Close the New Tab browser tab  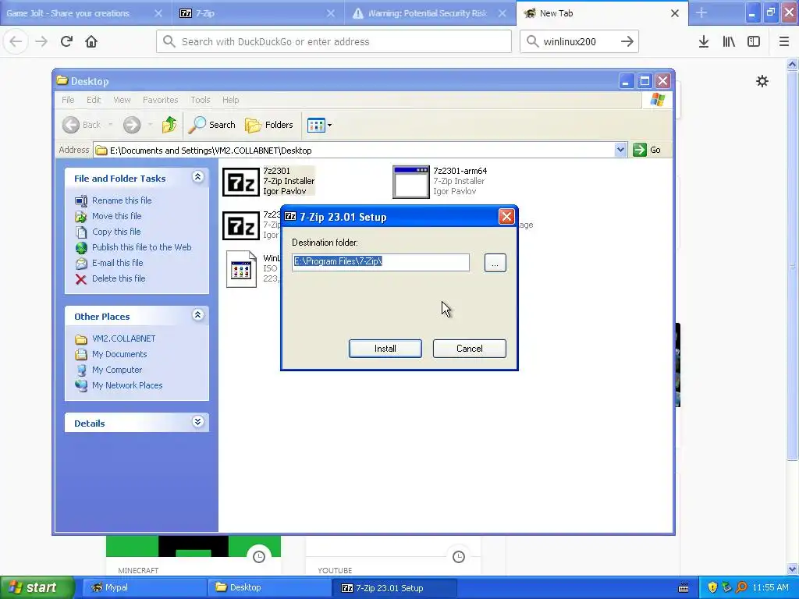point(675,13)
